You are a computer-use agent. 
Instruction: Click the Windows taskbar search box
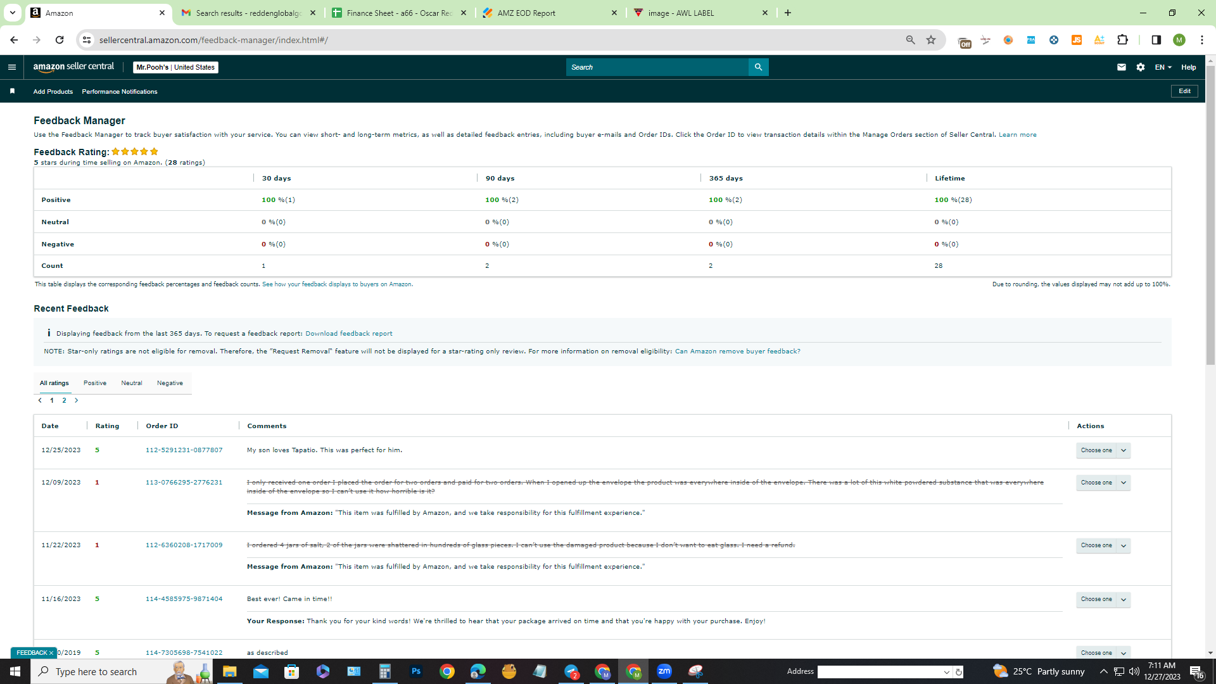pos(120,671)
